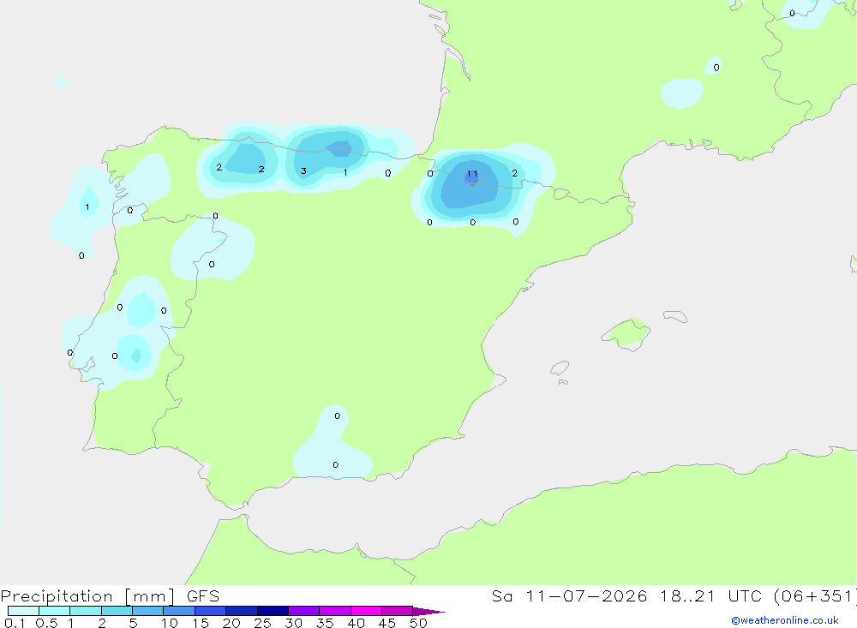Click the '2' value right of the '11' value

click(514, 173)
